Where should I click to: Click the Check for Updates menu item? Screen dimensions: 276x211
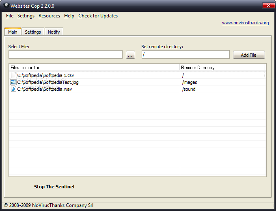point(98,16)
